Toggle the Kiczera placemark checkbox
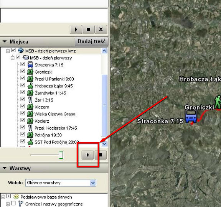Viewport: 221px width, 207px height. coord(23,106)
